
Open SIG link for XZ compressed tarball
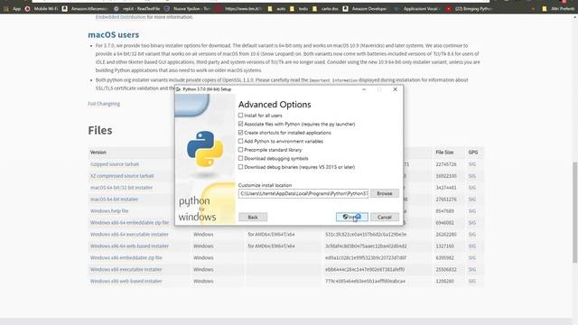[x=472, y=176]
